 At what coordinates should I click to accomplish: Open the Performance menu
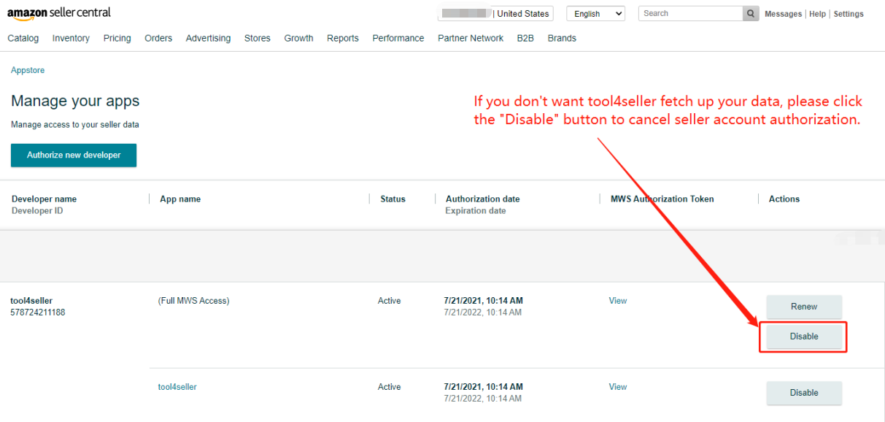pyautogui.click(x=398, y=38)
